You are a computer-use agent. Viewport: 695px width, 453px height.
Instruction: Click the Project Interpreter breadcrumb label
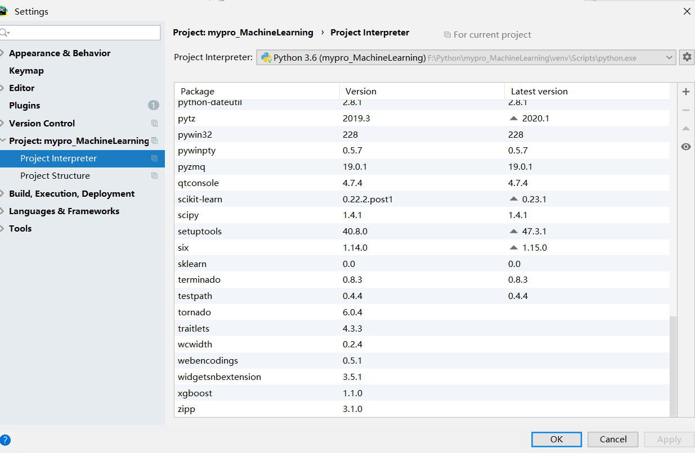pyautogui.click(x=370, y=33)
